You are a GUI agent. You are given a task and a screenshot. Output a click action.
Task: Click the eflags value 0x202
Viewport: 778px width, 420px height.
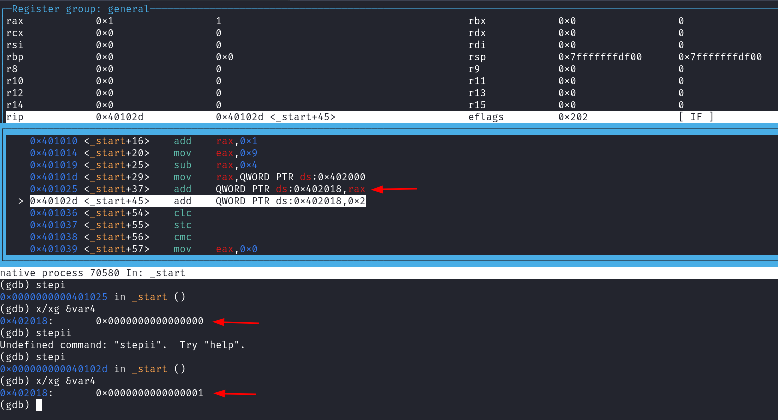[x=573, y=117]
